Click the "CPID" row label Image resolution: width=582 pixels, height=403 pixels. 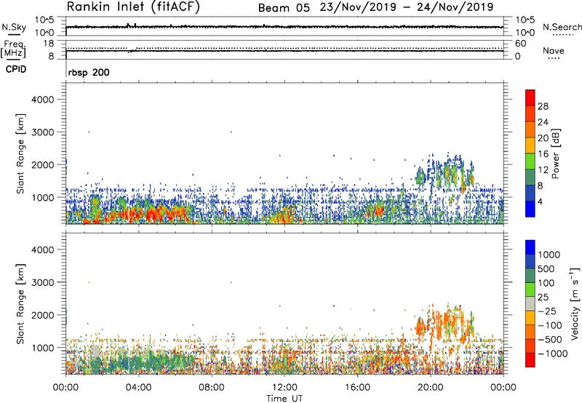(16, 69)
